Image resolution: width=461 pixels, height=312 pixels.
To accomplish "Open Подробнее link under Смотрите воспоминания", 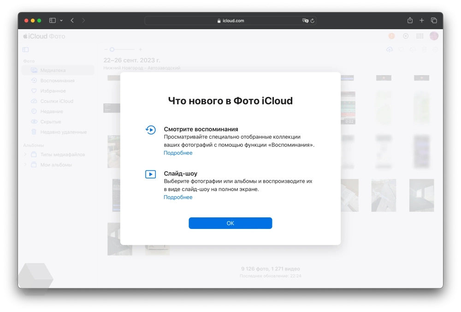I will 178,153.
